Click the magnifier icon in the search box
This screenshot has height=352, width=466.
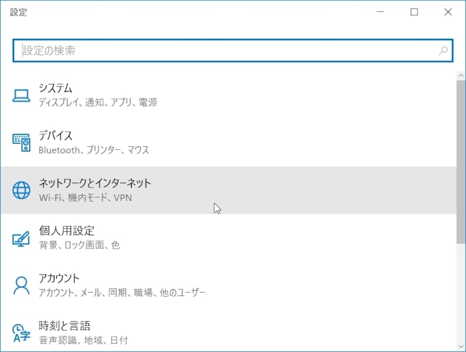[443, 51]
